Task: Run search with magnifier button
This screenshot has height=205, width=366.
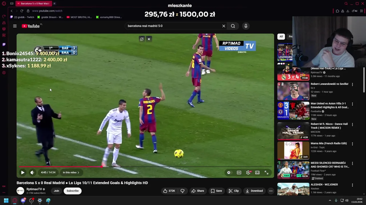Action: (x=233, y=26)
